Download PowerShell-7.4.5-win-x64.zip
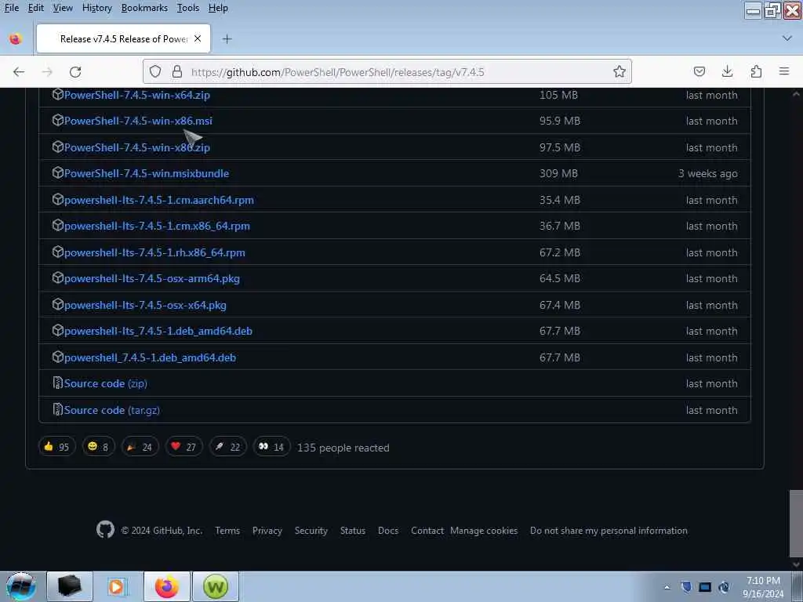 point(136,95)
